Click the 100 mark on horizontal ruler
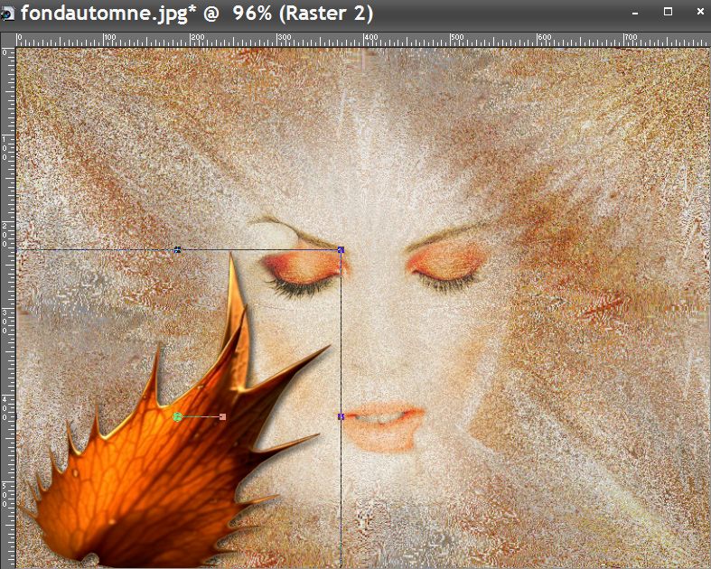The width and height of the screenshot is (711, 569). click(106, 39)
